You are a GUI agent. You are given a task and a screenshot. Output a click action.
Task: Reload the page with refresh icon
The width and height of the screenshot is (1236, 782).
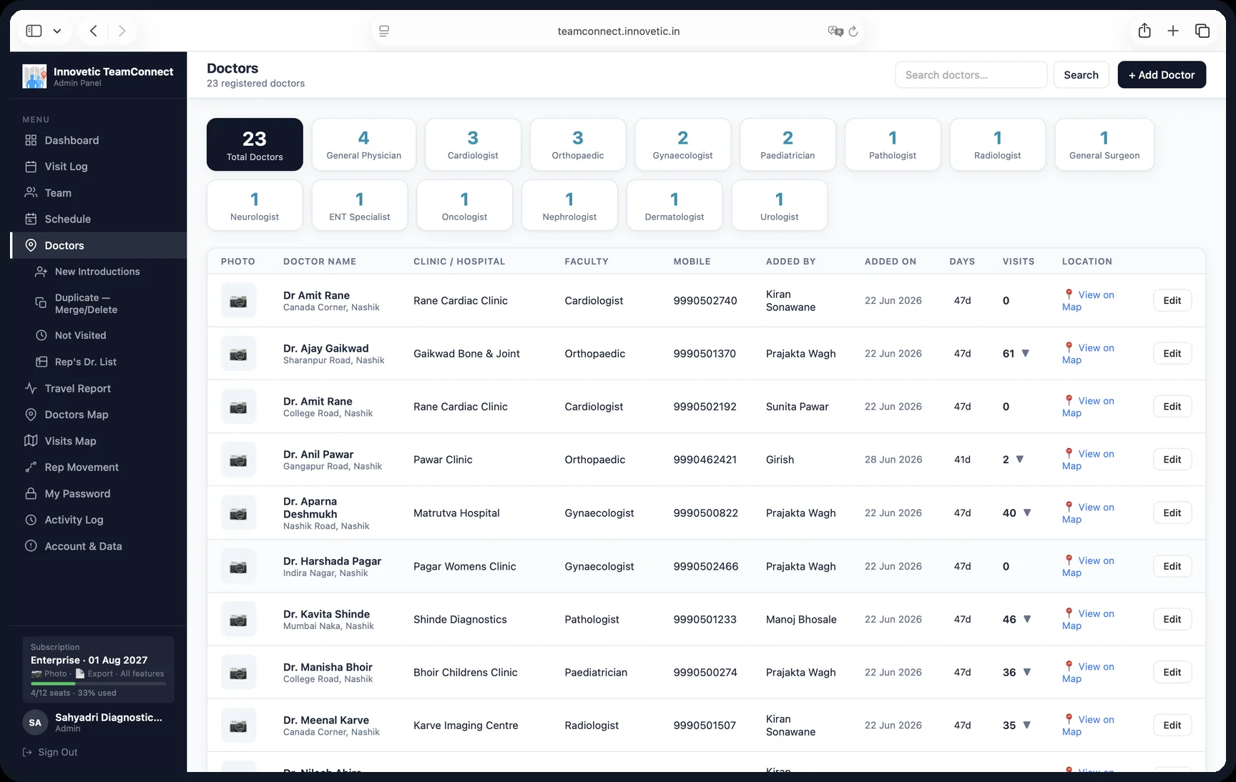tap(853, 31)
